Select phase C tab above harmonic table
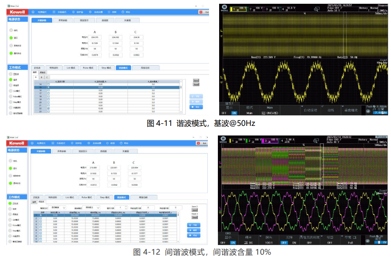This screenshot has width=391, height=258. click(47, 77)
